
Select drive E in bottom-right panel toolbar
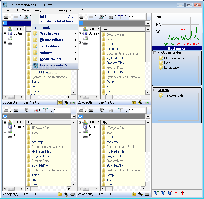[103, 110]
